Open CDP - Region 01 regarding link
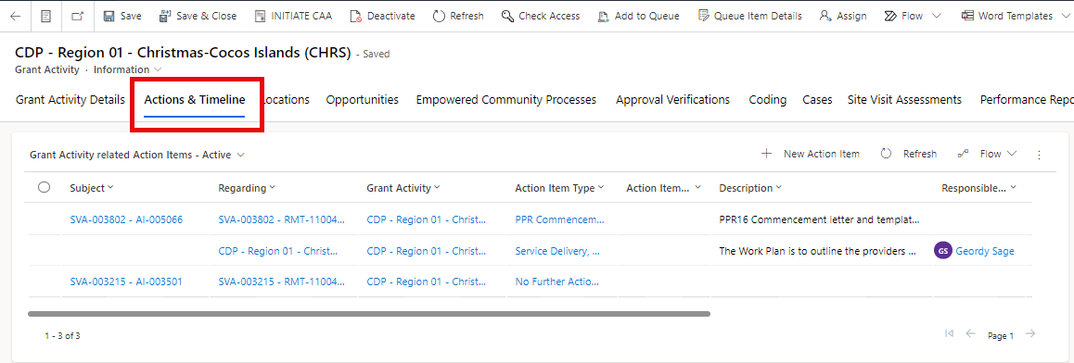The image size is (1074, 363). 278,251
